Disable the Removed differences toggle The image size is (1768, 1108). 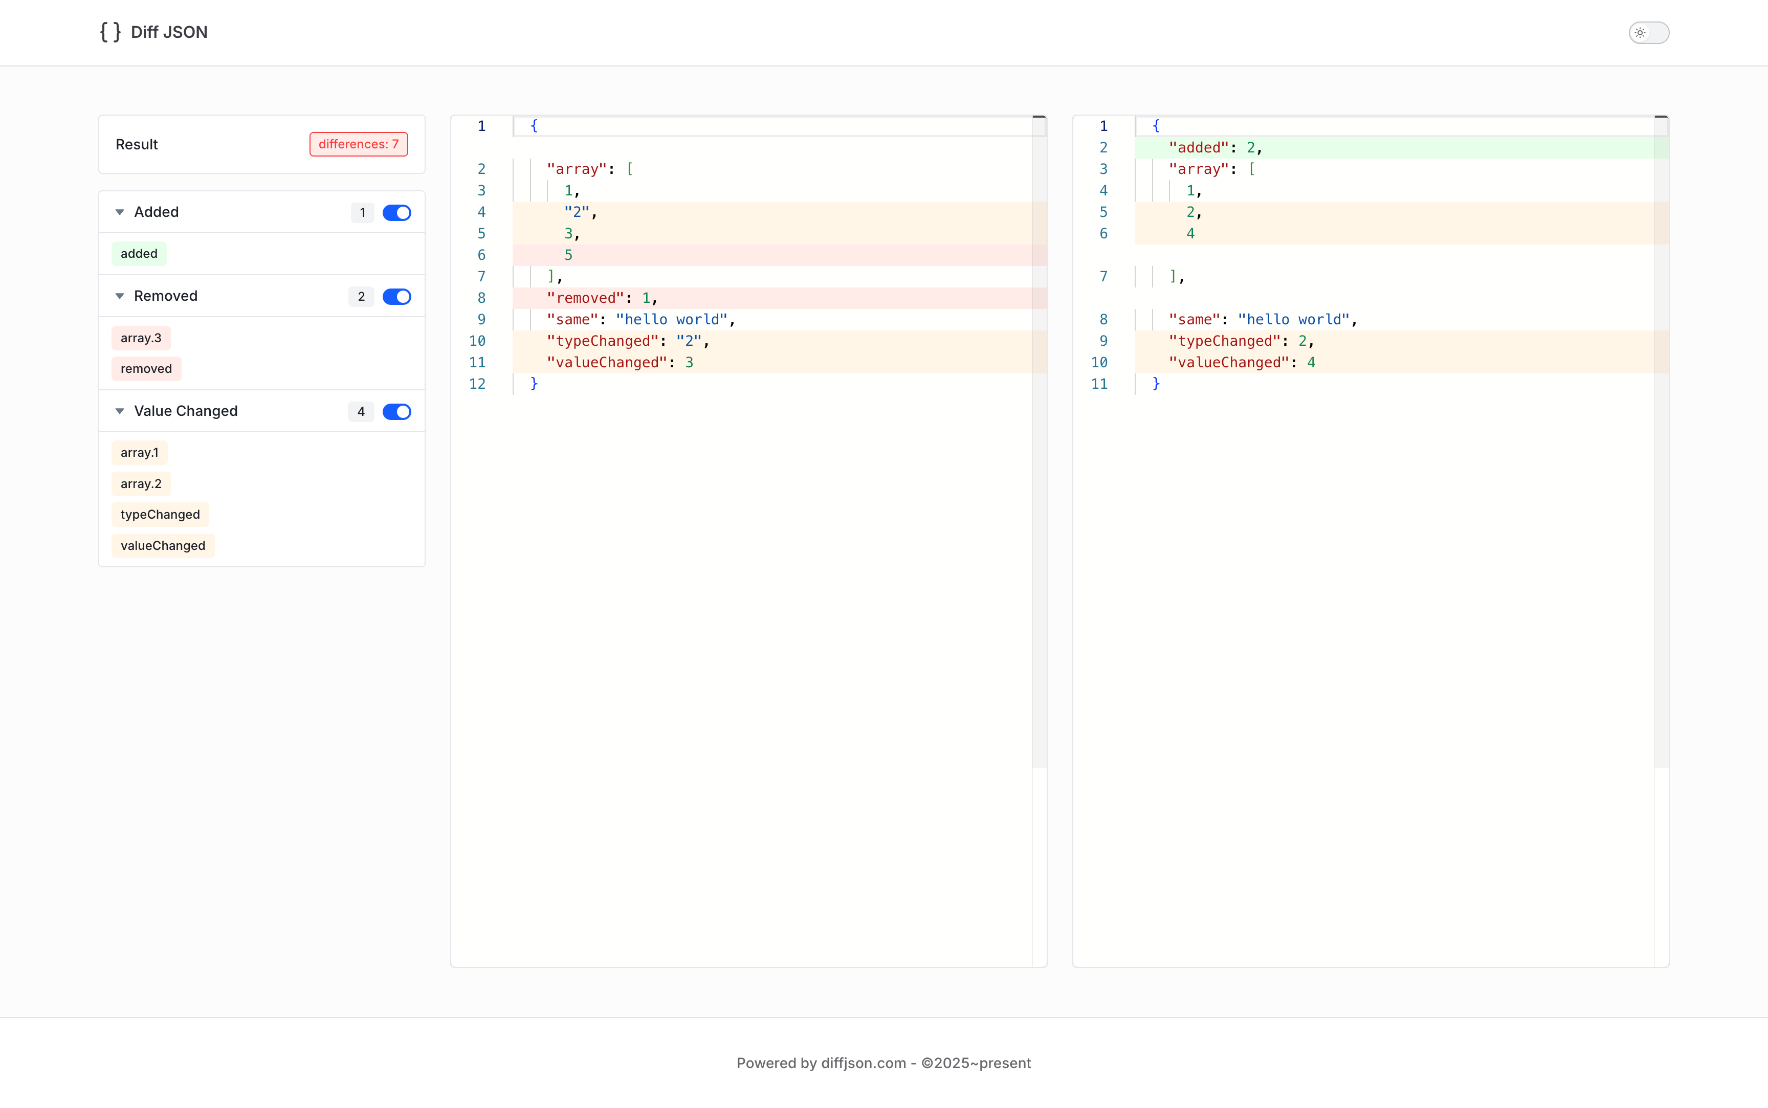click(396, 297)
